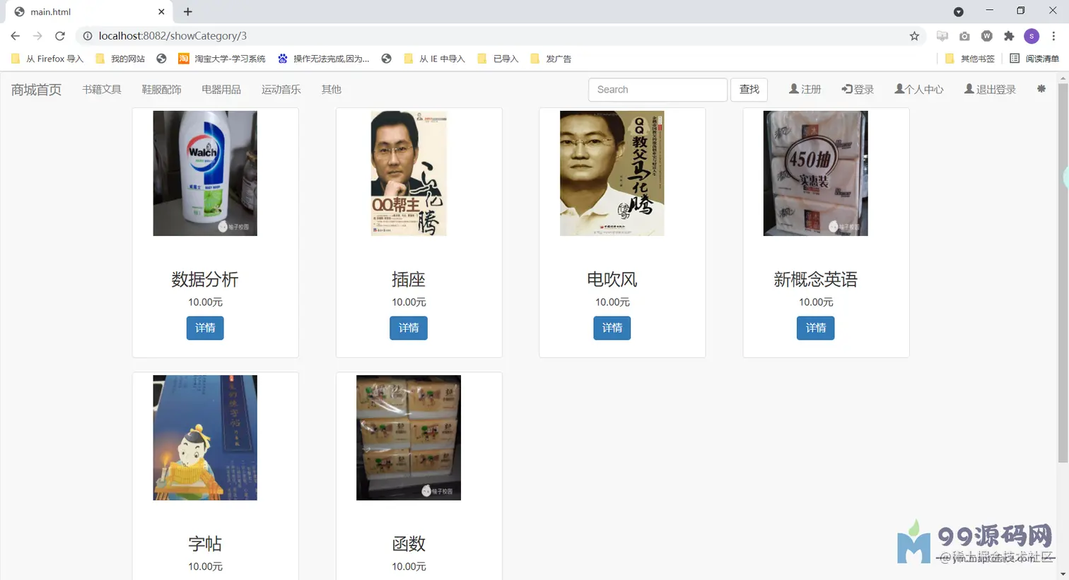Focus the Search input field

[658, 90]
